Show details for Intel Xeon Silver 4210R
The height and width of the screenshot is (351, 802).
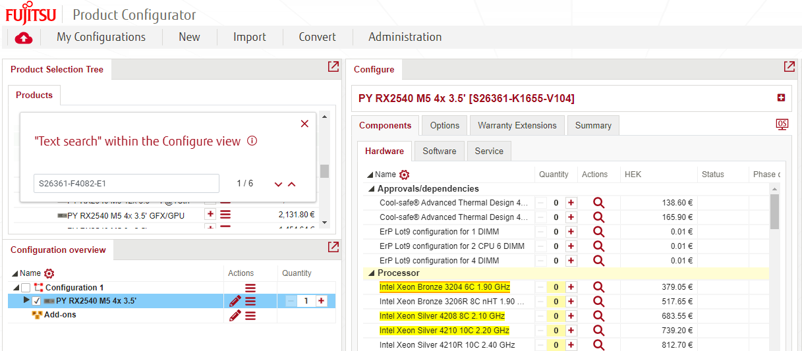pos(598,345)
